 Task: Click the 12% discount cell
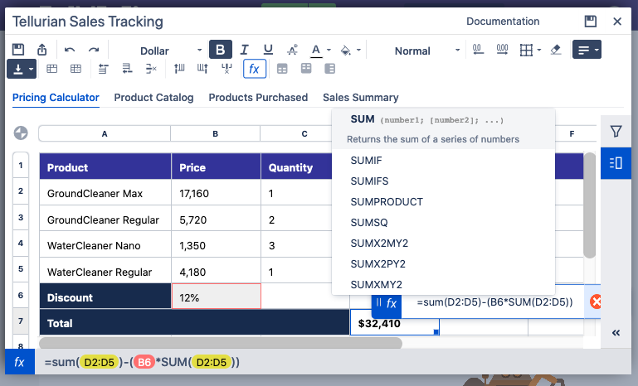tap(216, 297)
